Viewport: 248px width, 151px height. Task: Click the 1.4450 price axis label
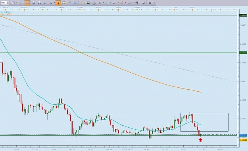(x=243, y=44)
